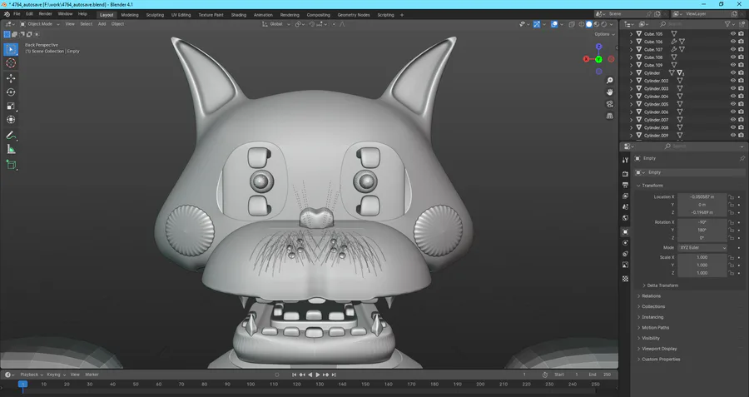This screenshot has width=749, height=397.
Task: Open the Tool properties tab
Action: pyautogui.click(x=625, y=160)
